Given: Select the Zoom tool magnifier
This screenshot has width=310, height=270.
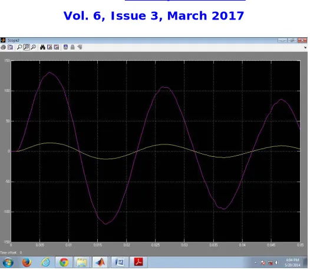Looking at the screenshot, I should tap(19, 47).
